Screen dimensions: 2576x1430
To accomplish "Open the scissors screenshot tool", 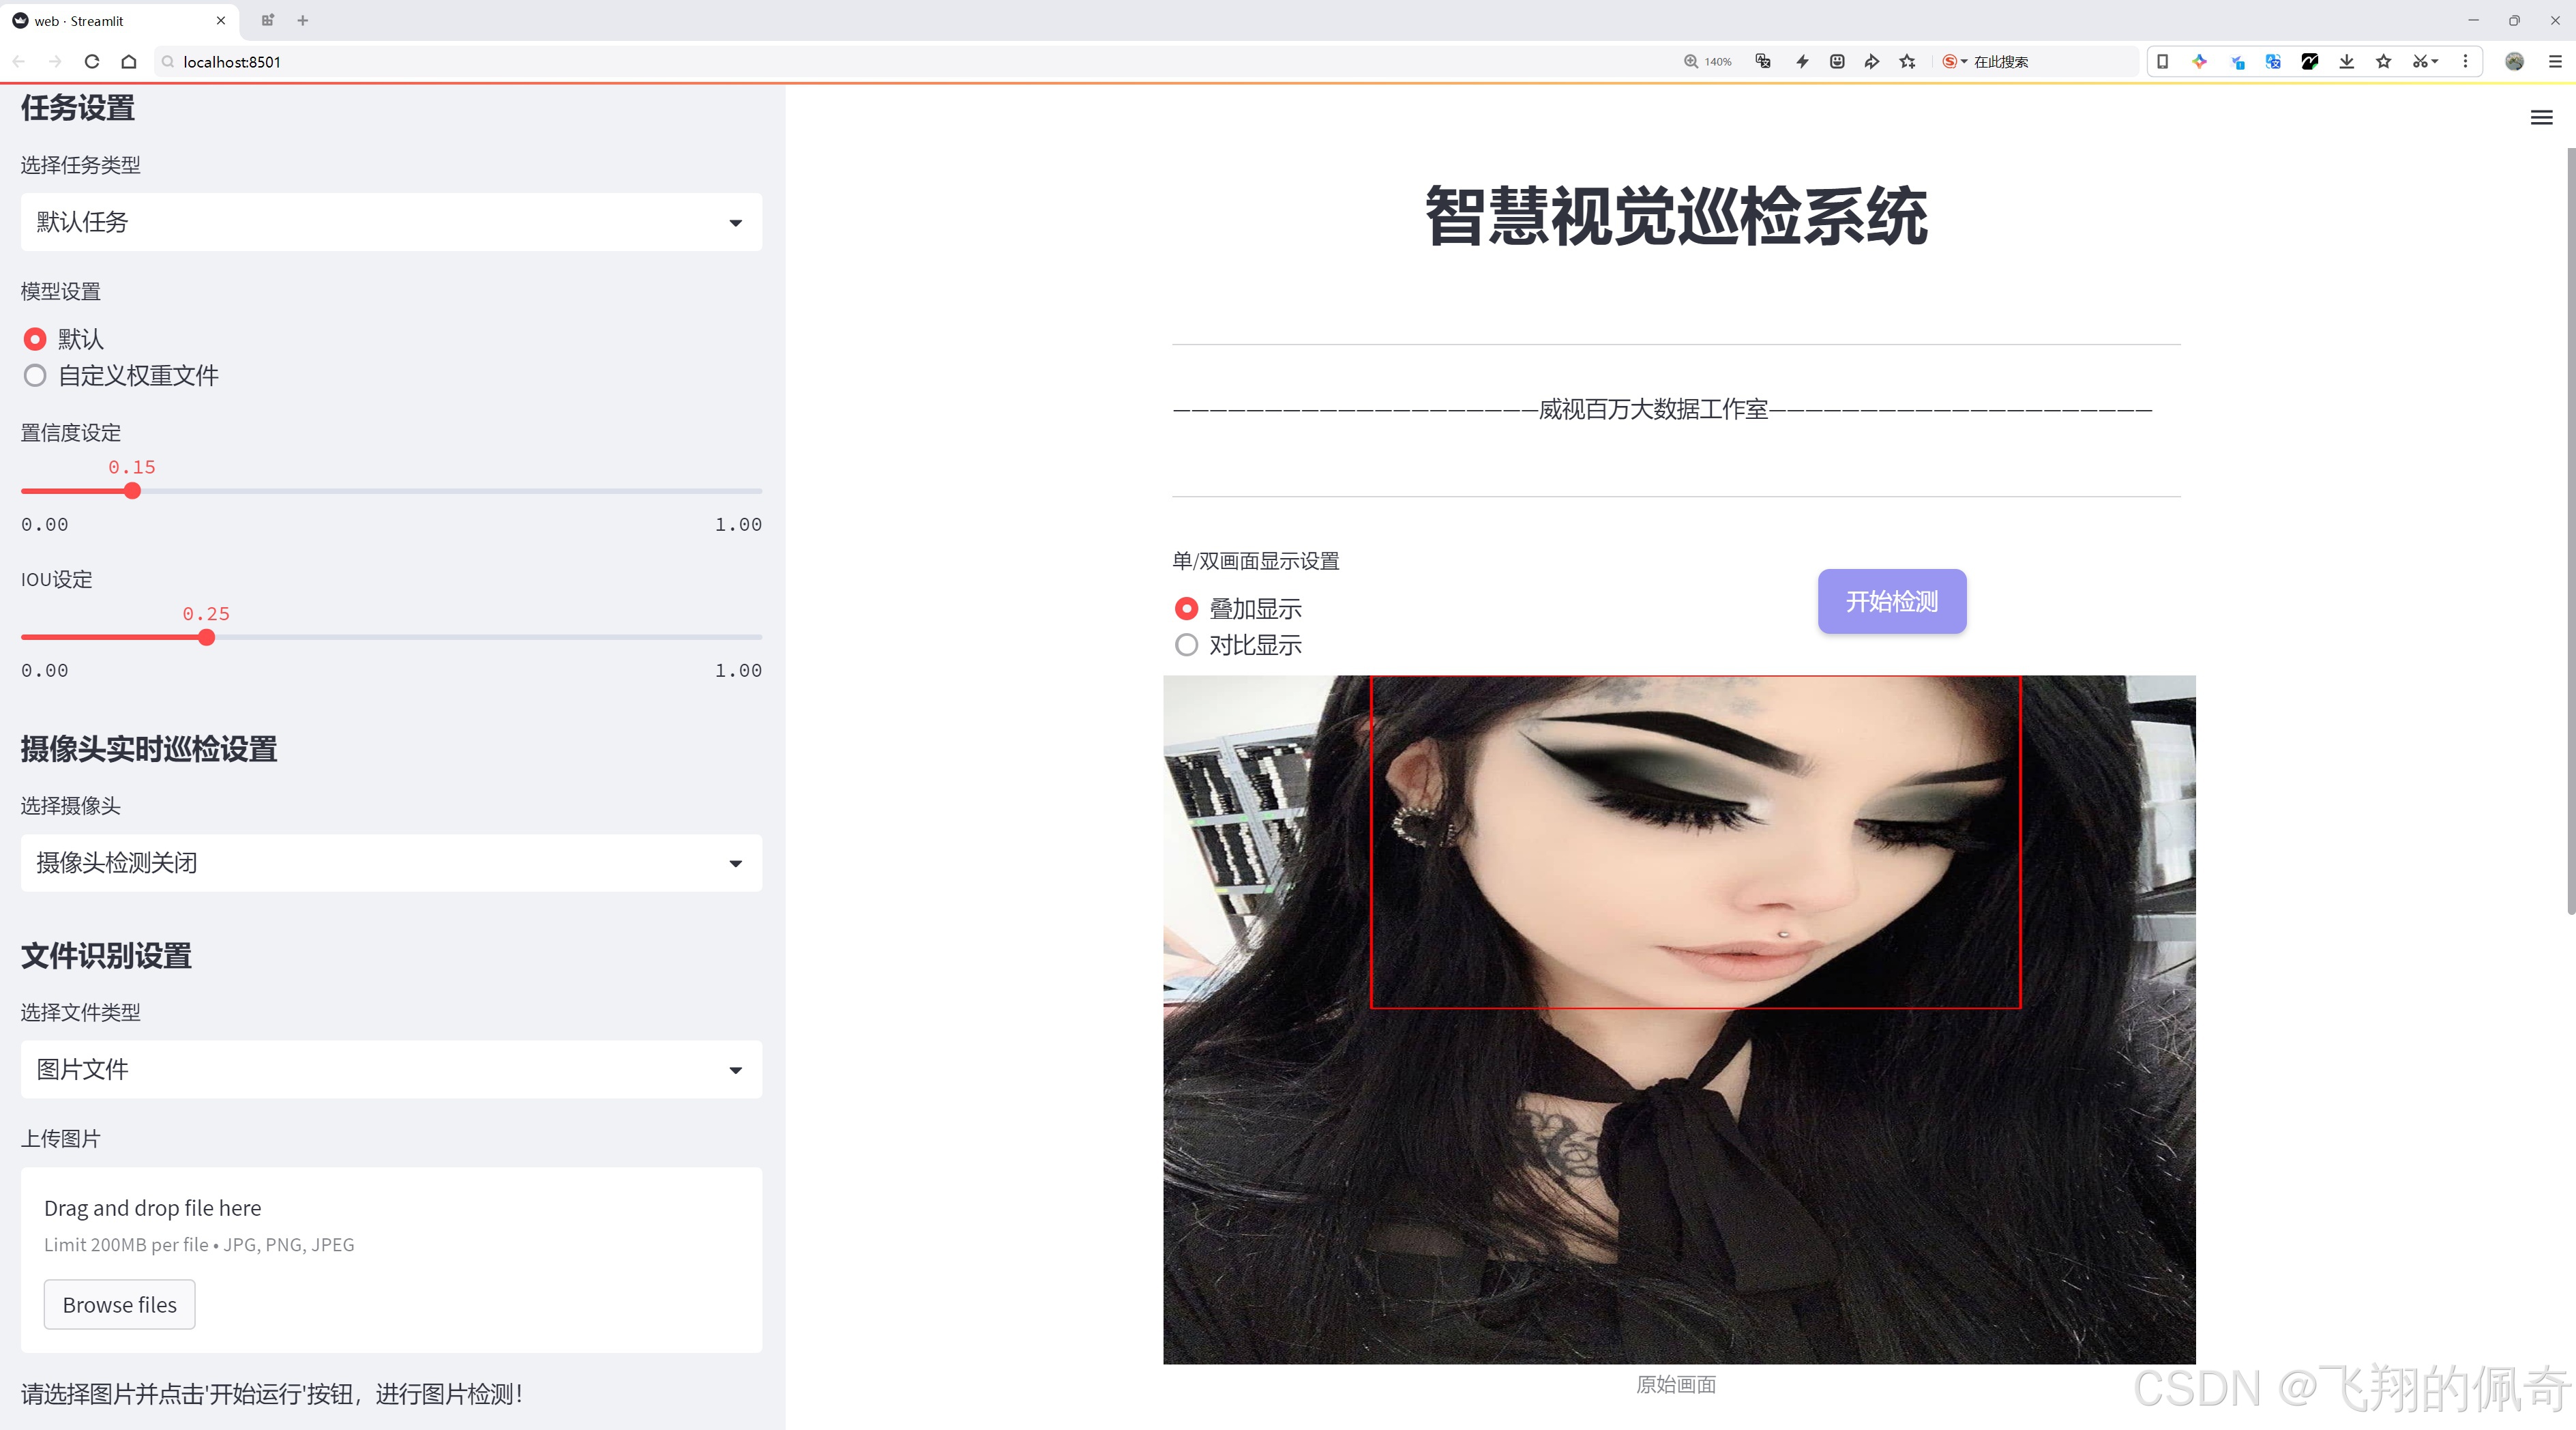I will [x=2424, y=62].
